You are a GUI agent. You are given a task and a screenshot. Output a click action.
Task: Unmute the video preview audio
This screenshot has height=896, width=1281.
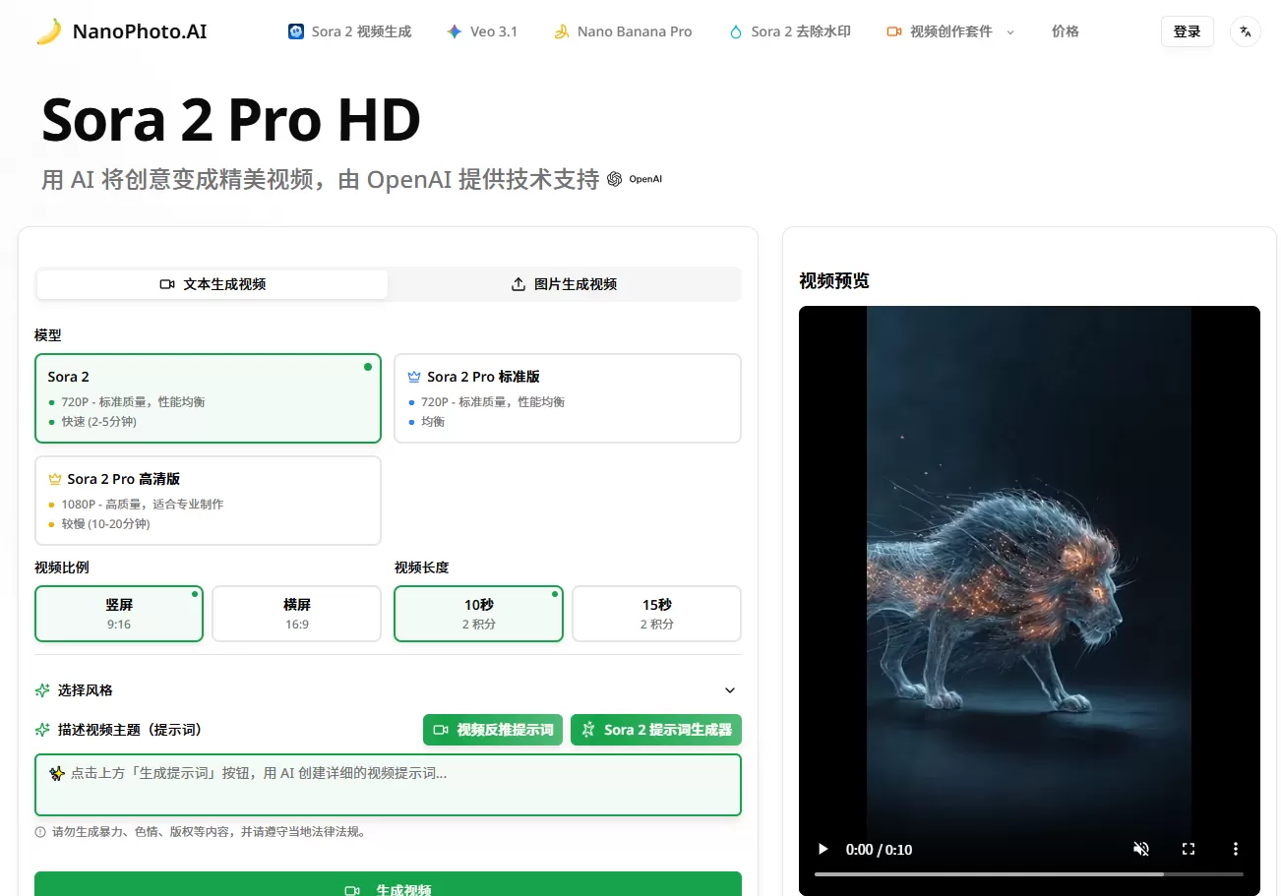(1140, 848)
